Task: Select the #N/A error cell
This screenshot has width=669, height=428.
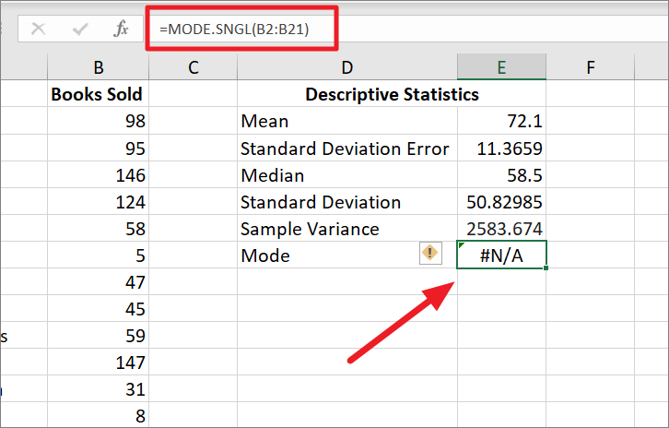Action: [x=501, y=255]
